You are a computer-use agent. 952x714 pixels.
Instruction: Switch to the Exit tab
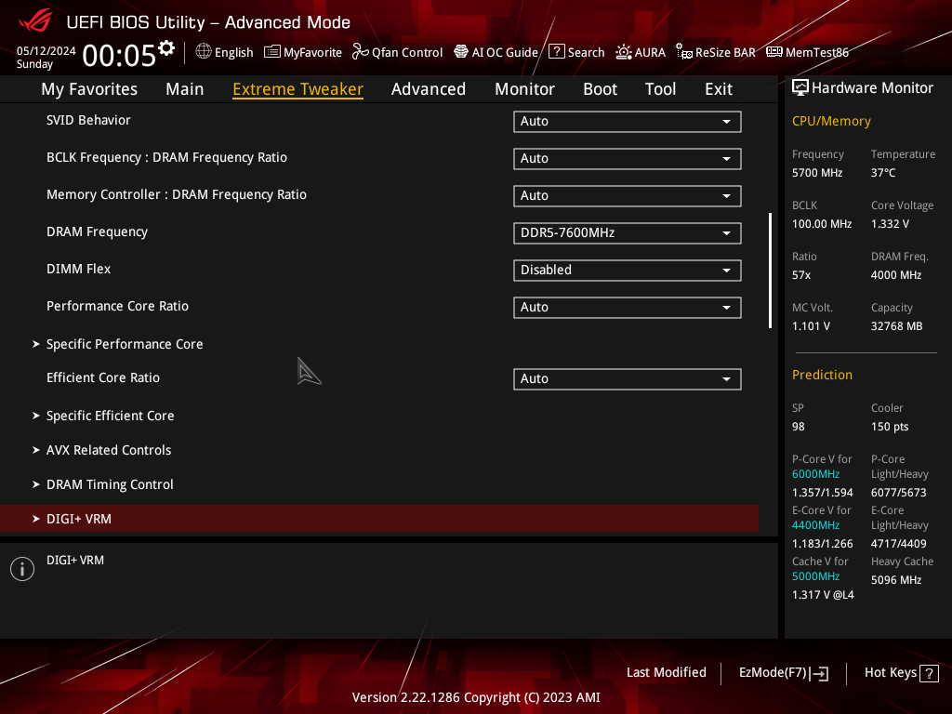click(x=719, y=89)
